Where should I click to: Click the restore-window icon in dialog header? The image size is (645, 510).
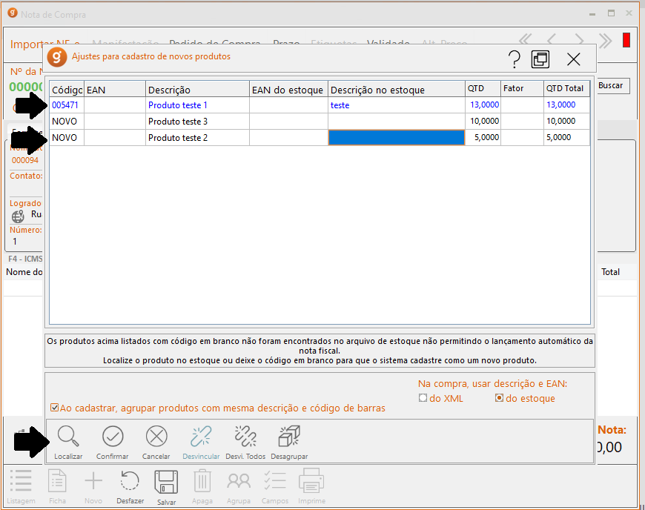click(540, 59)
